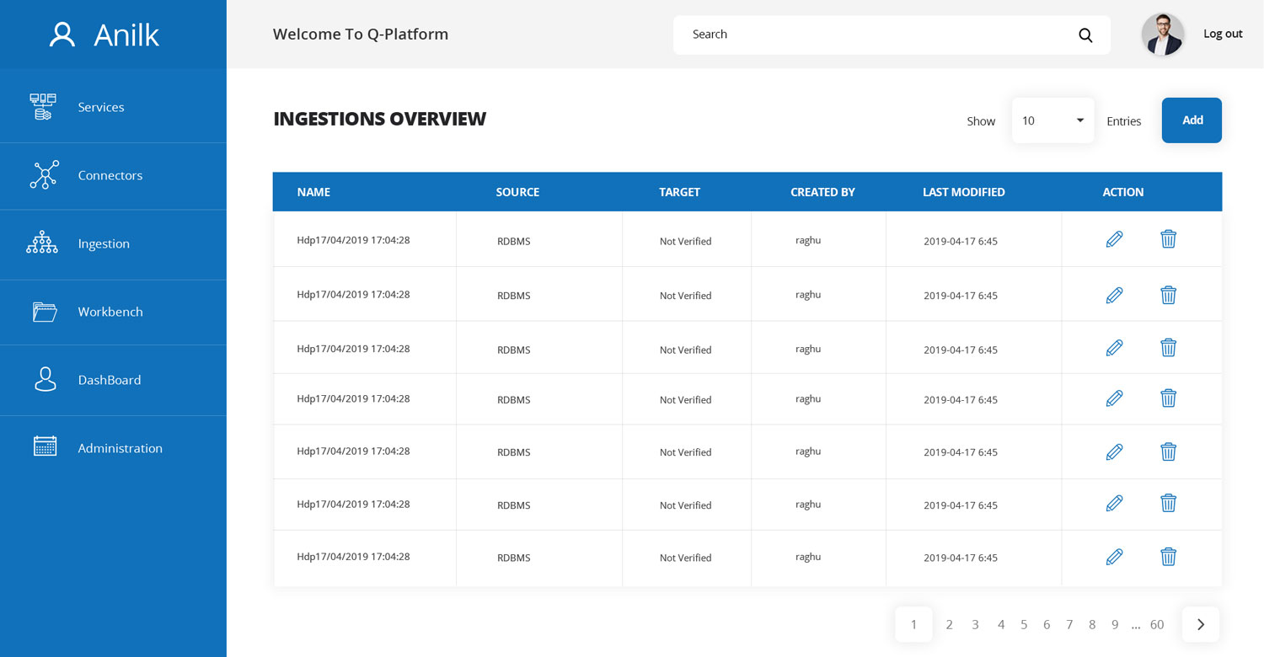Sort by the NAME column header

313,192
